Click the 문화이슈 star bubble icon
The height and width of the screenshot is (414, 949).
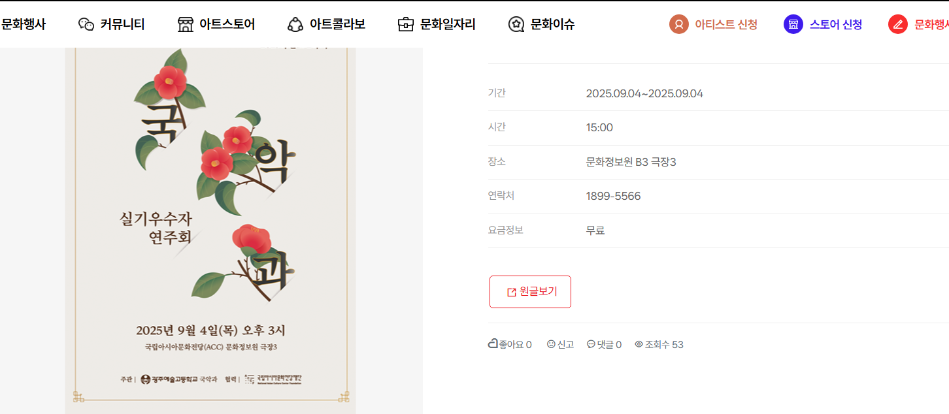[516, 25]
